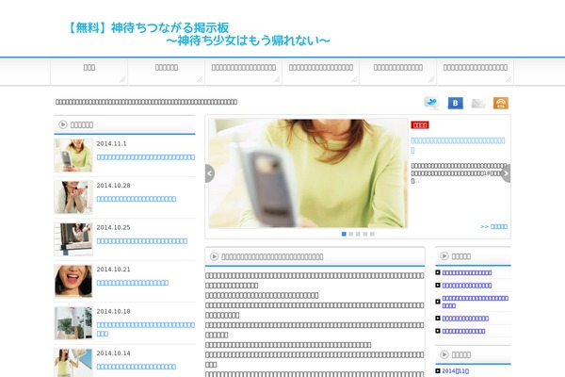Image resolution: width=565 pixels, height=377 pixels.
Task: Open the thumbnail for the 2014.10.28 post
Action: coord(73,197)
